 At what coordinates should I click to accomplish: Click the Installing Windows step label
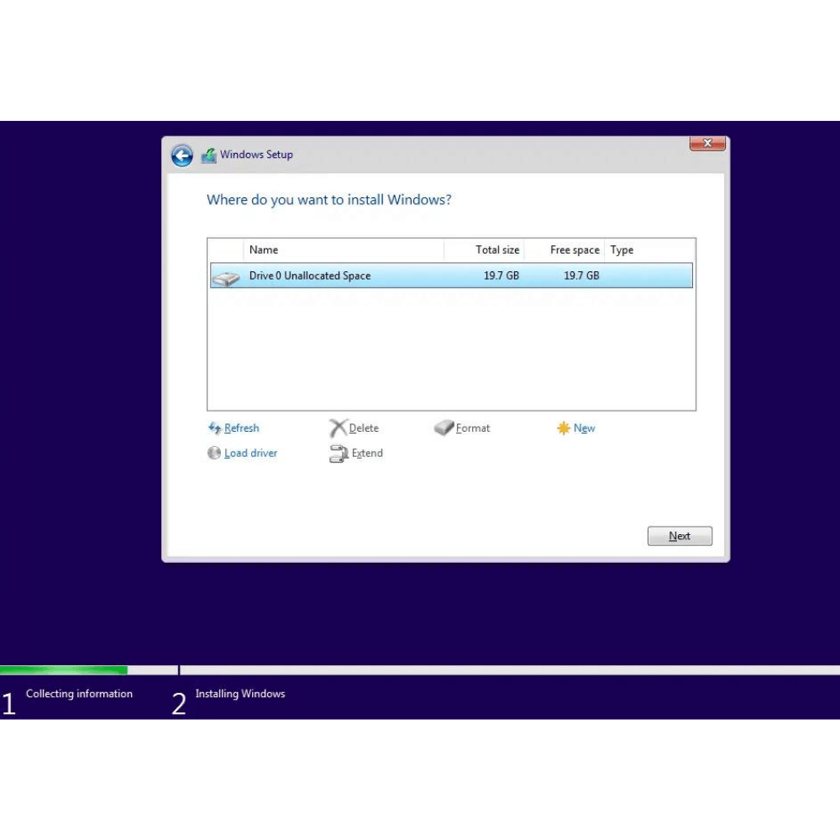coord(240,694)
